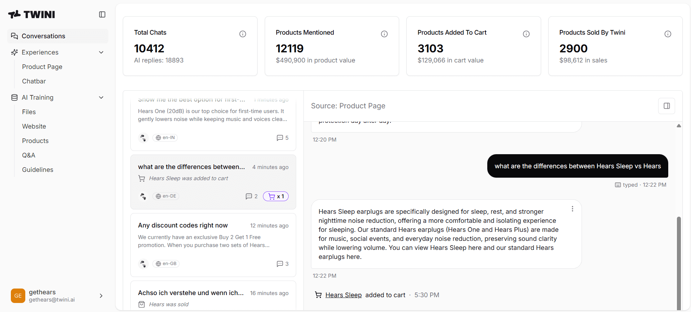Click message count icon on discount chat
This screenshot has height=312, width=691.
pyautogui.click(x=280, y=264)
